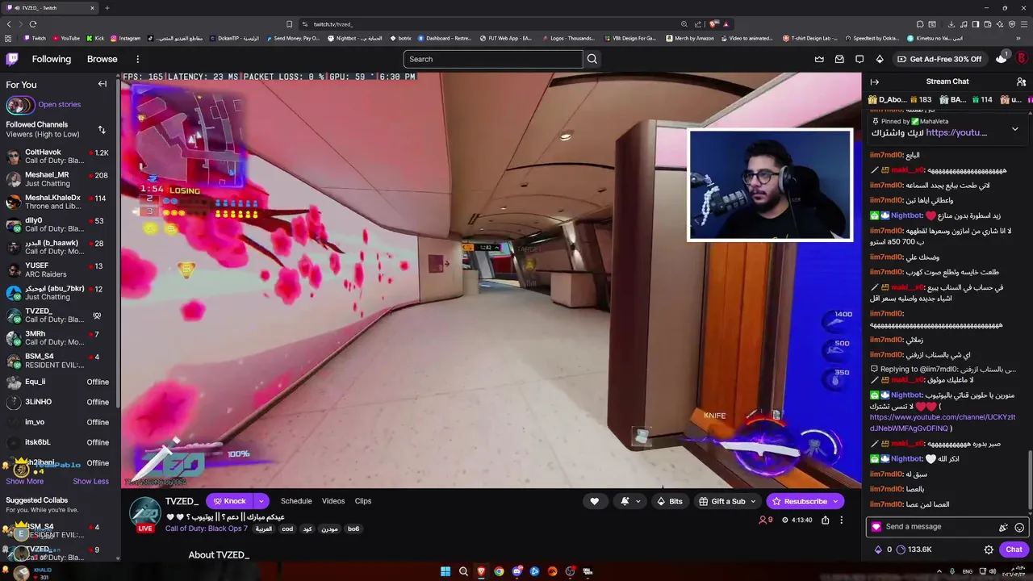Change Followed Channels sort order
1033x581 pixels.
point(102,129)
